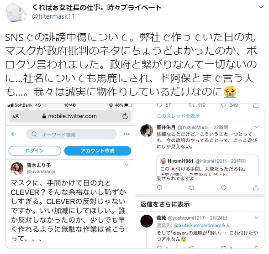269x254 pixels.
Task: Open the quoted Hiromi1961 tweet card
Action: point(208,165)
